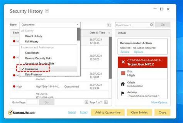Clear the Quick Search field with the X icon
The width and height of the screenshot is (183, 123).
tap(151, 25)
